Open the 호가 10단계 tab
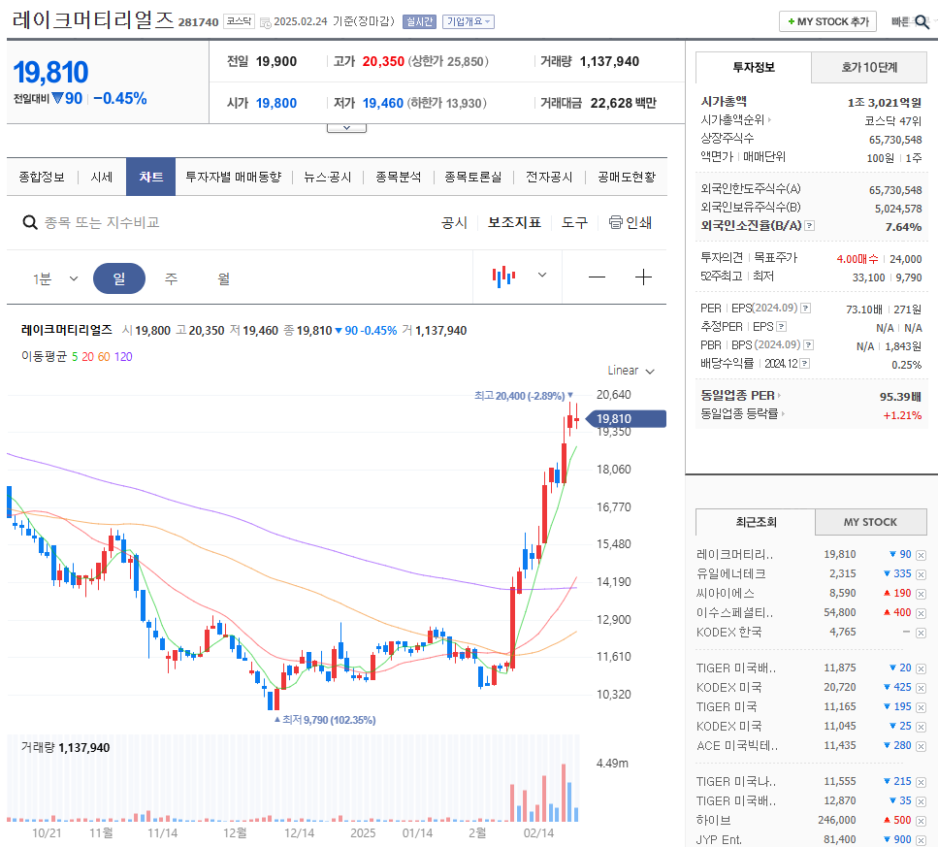 (869, 68)
